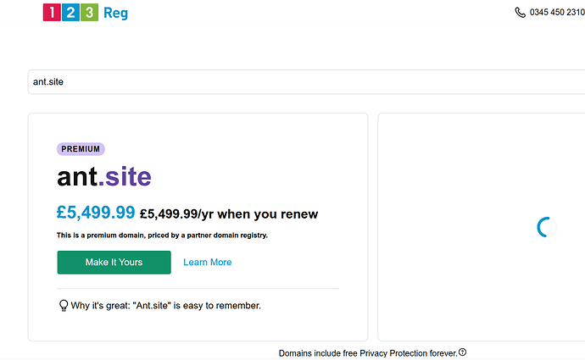The height and width of the screenshot is (360, 585).
Task: Click the blue number 2 logo tile
Action: pyautogui.click(x=70, y=13)
